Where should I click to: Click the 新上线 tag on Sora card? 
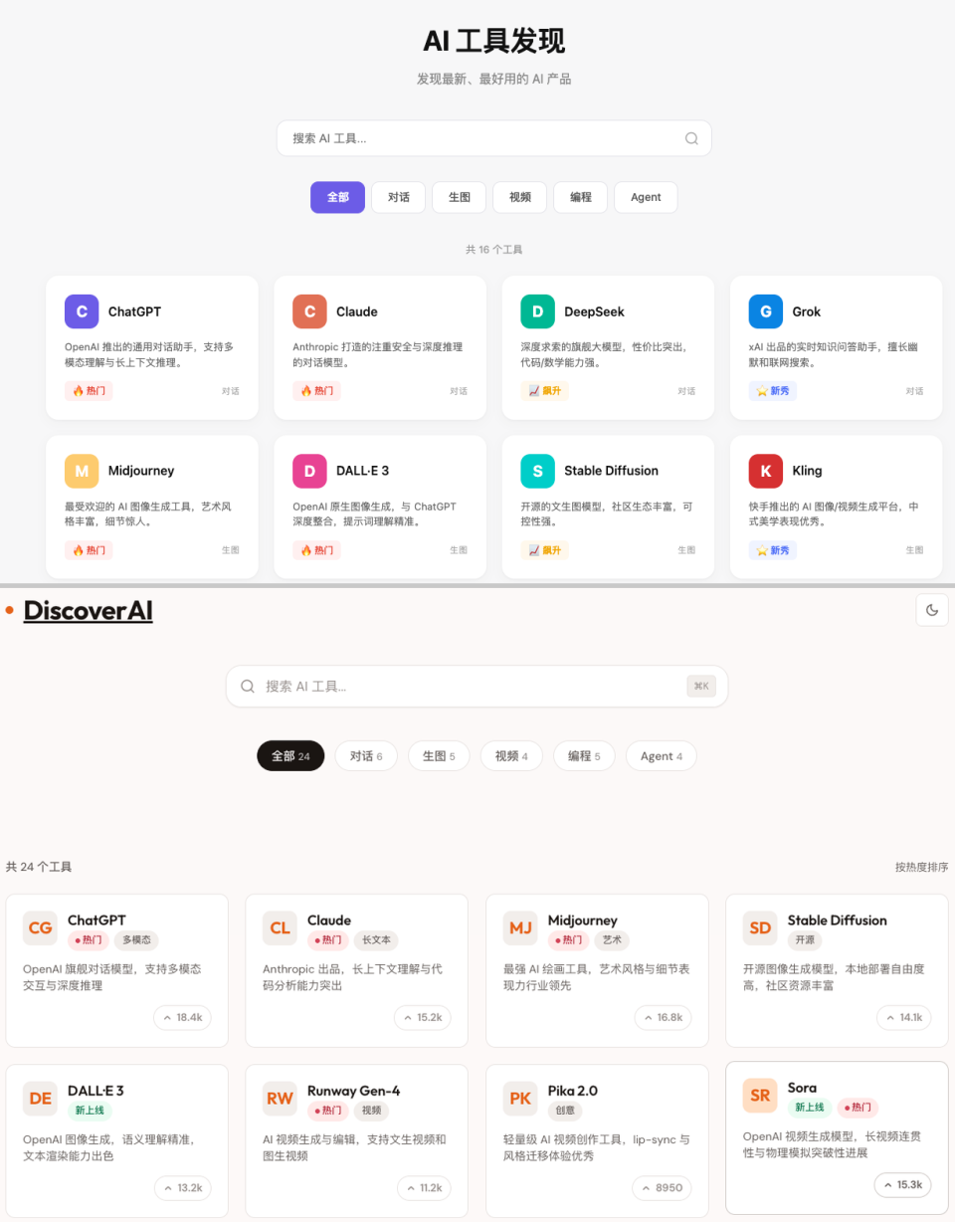(x=810, y=1108)
